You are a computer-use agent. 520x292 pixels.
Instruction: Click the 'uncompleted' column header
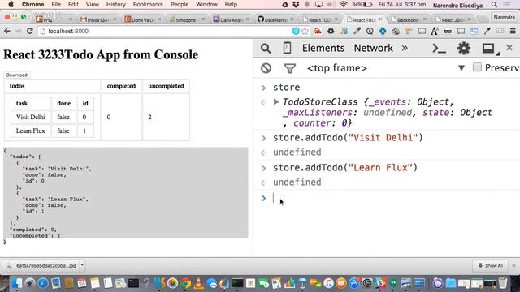tap(166, 86)
